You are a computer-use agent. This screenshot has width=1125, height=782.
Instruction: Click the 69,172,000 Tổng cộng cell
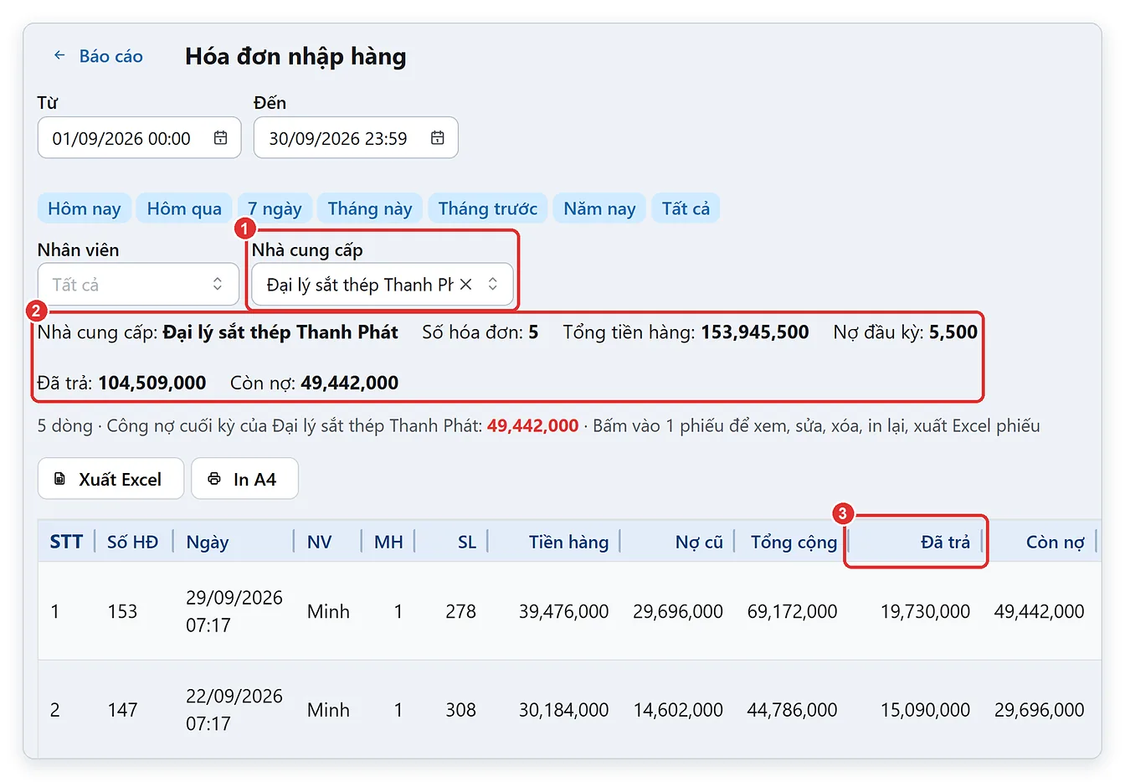pos(792,611)
